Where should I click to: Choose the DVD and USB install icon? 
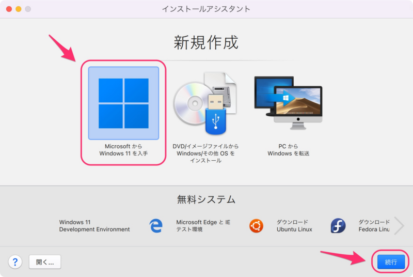[205, 103]
